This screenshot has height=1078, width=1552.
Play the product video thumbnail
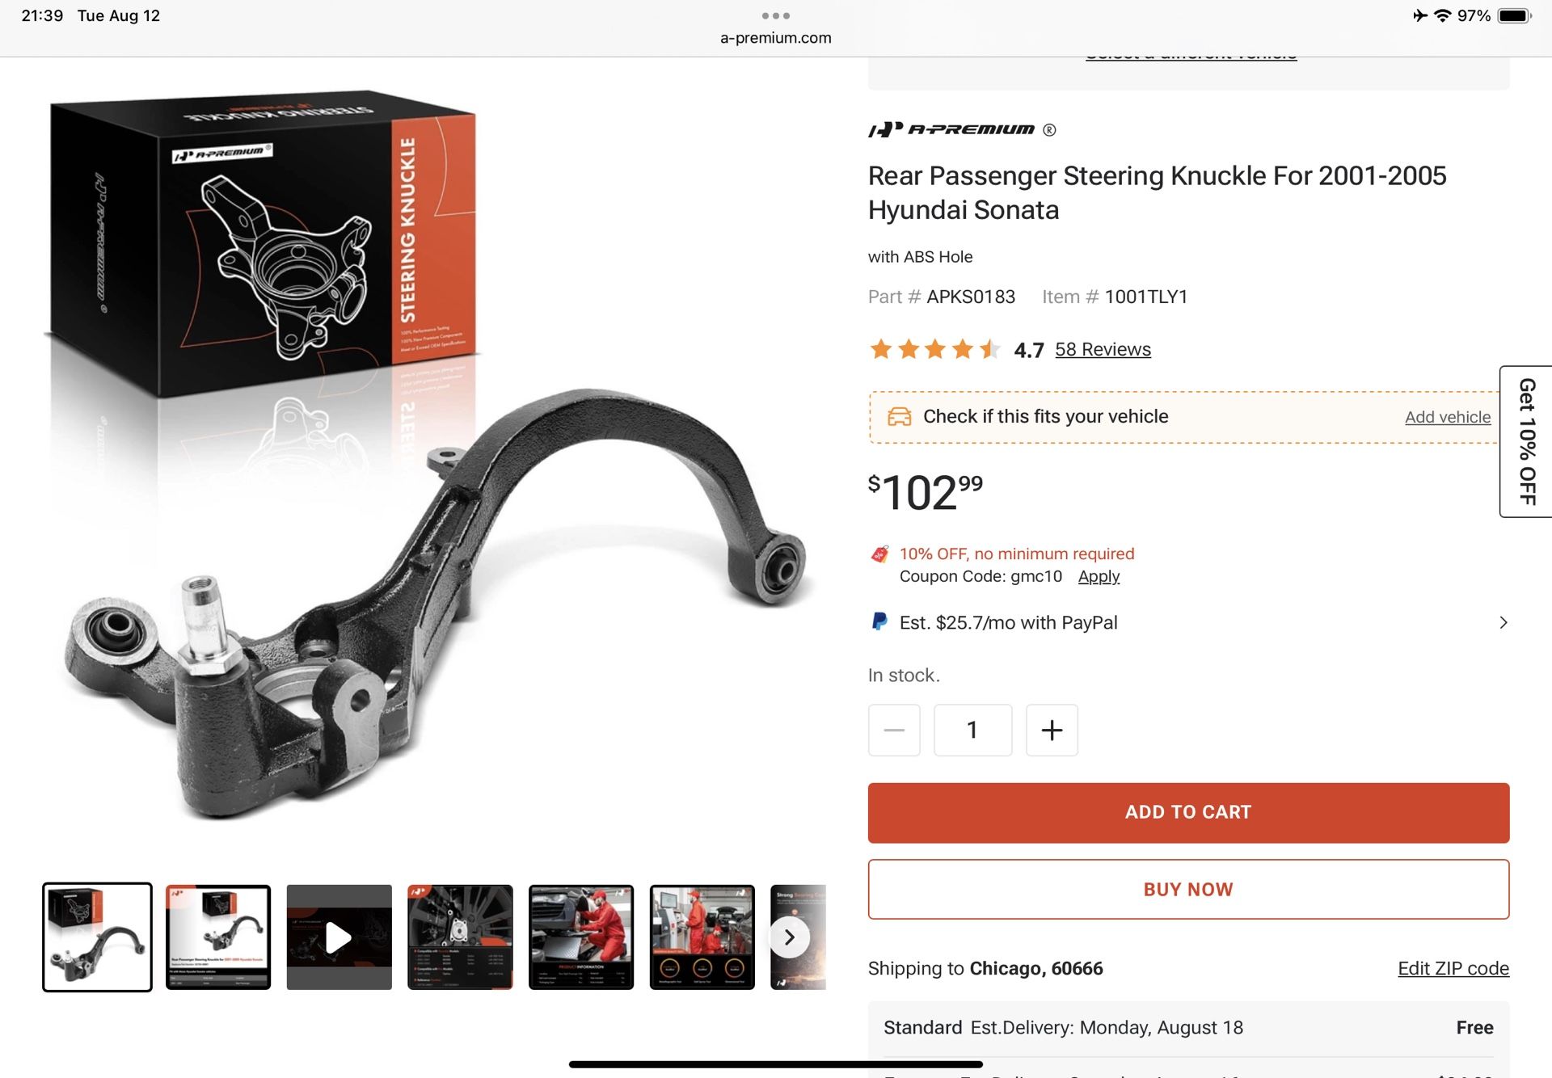pos(339,937)
